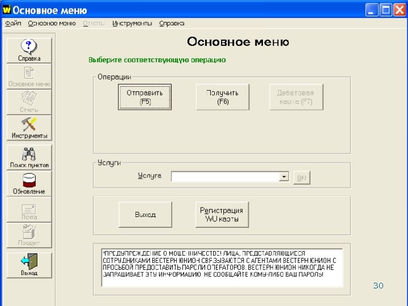
Task: Open the Основное меню menu bar item
Action: tap(52, 23)
